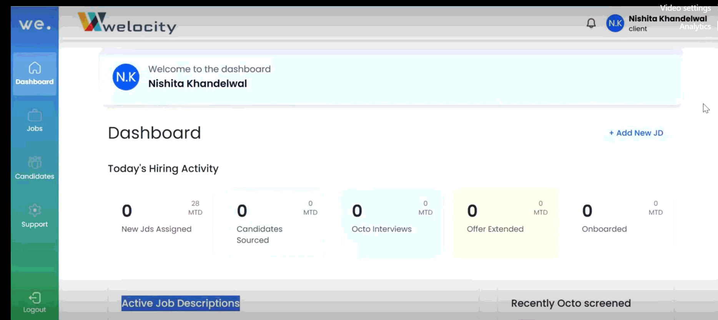Click the + Add New JD link

point(636,133)
